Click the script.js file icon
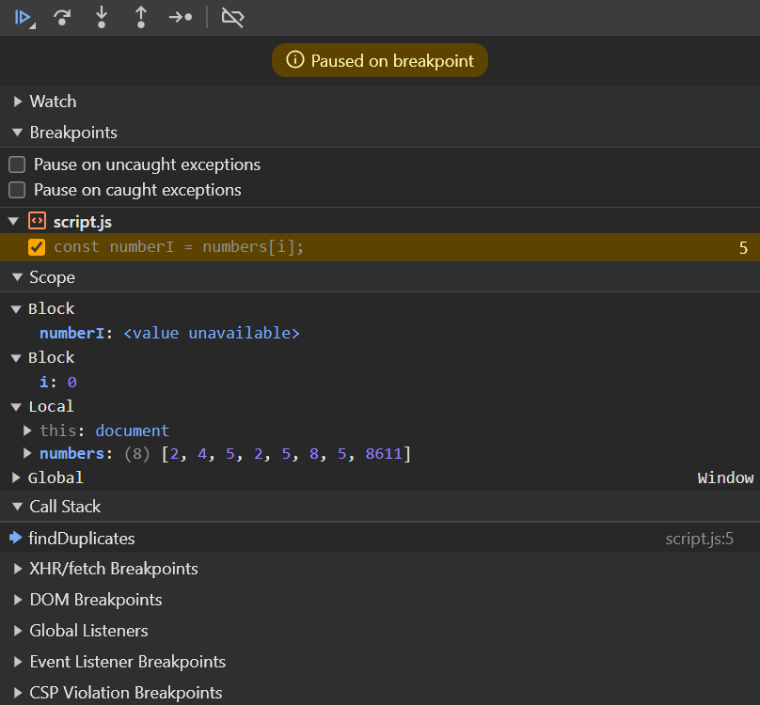Screen dimensions: 760x705 coord(37,222)
